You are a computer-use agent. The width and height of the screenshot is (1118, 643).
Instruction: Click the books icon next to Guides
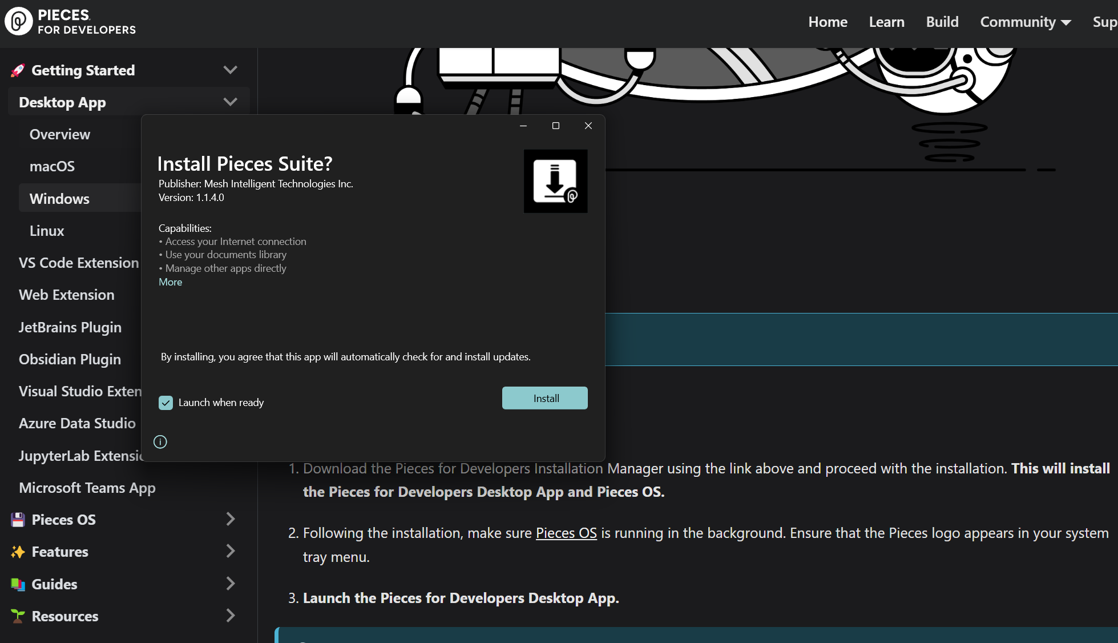point(18,584)
